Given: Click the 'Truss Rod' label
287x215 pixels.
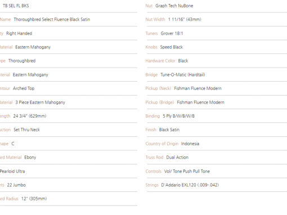Looking at the screenshot, I should click(154, 158).
